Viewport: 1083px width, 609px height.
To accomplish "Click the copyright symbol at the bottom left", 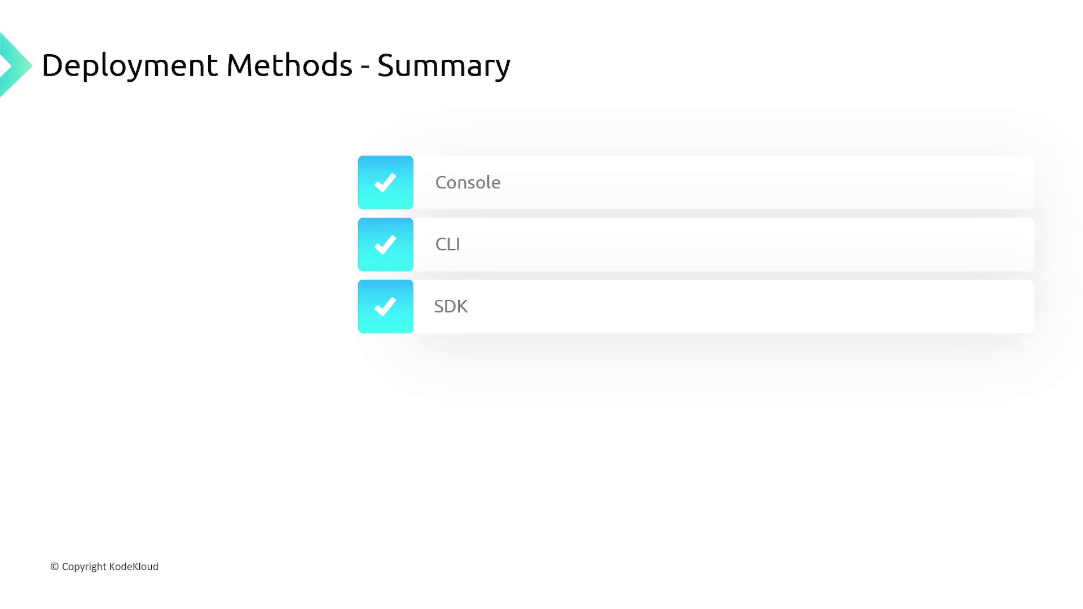I will (55, 567).
